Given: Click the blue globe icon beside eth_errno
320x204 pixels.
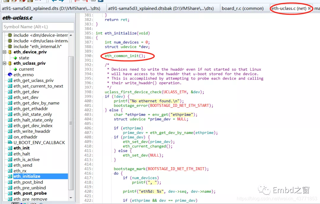Looking at the screenshot, I should [10, 75].
